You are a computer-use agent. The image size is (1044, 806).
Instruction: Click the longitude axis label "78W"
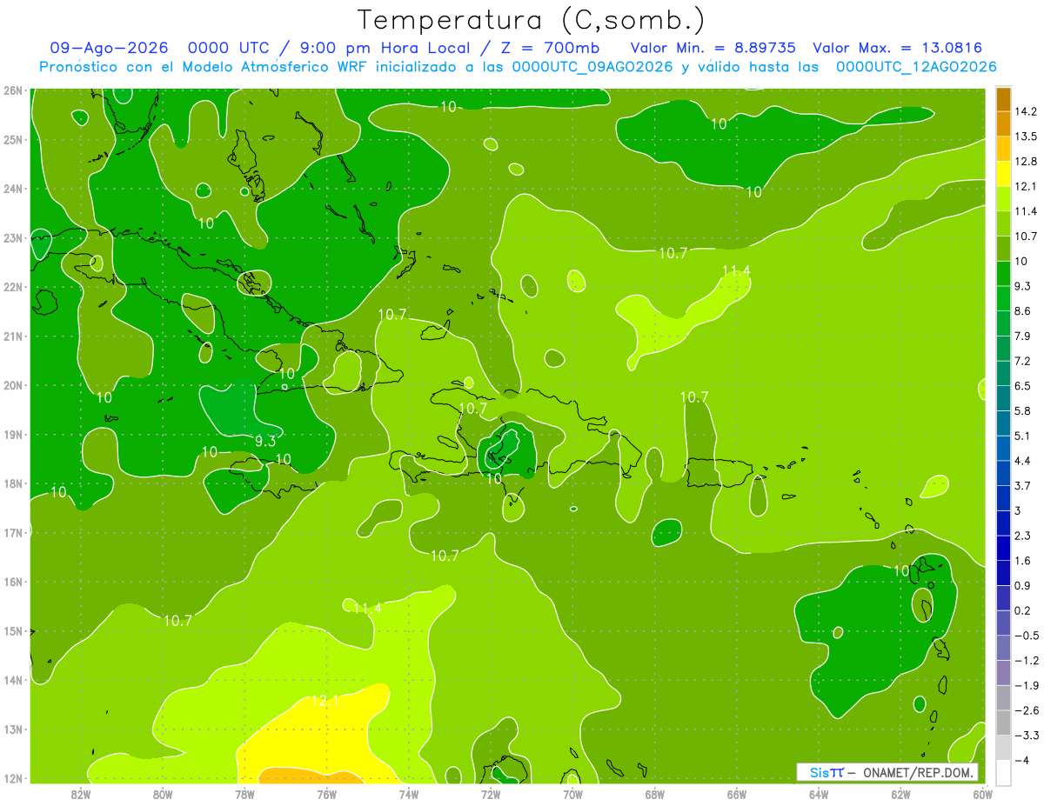click(244, 794)
